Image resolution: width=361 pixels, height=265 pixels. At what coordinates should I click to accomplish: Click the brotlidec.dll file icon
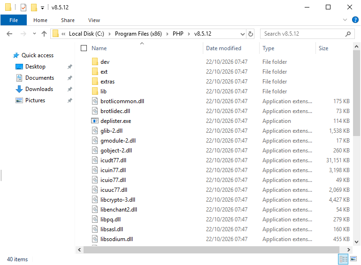coord(95,111)
